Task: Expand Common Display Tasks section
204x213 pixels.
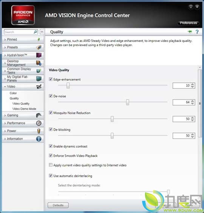Action: 5,71
